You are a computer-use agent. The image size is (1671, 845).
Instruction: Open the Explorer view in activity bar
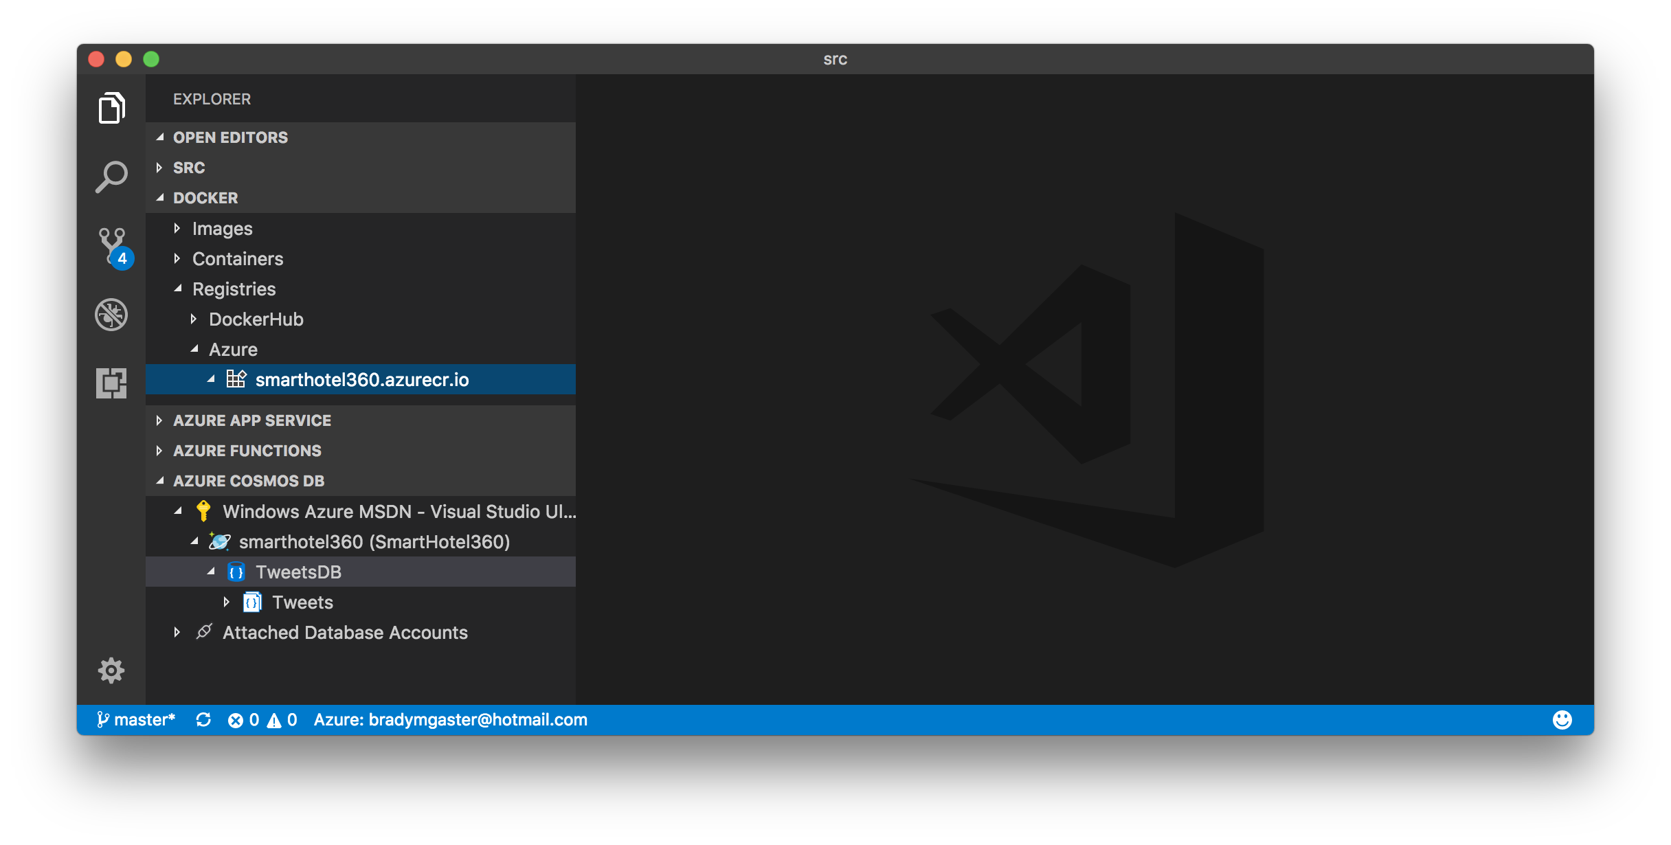coord(111,108)
